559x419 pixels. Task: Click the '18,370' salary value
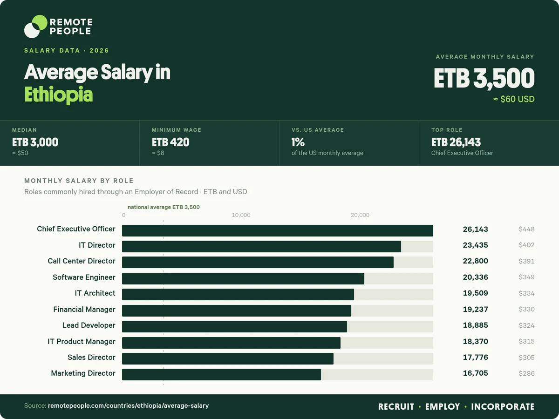click(476, 342)
